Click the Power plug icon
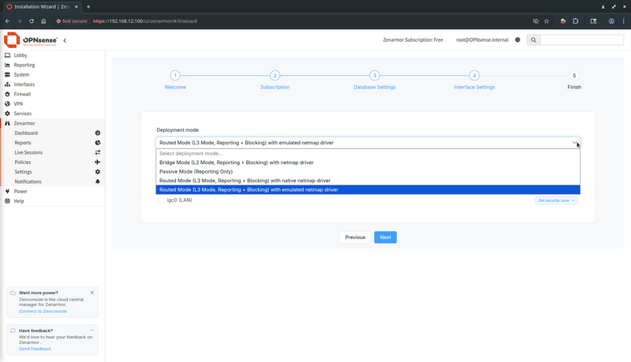Viewport: 631px width, 362px height. click(x=7, y=191)
